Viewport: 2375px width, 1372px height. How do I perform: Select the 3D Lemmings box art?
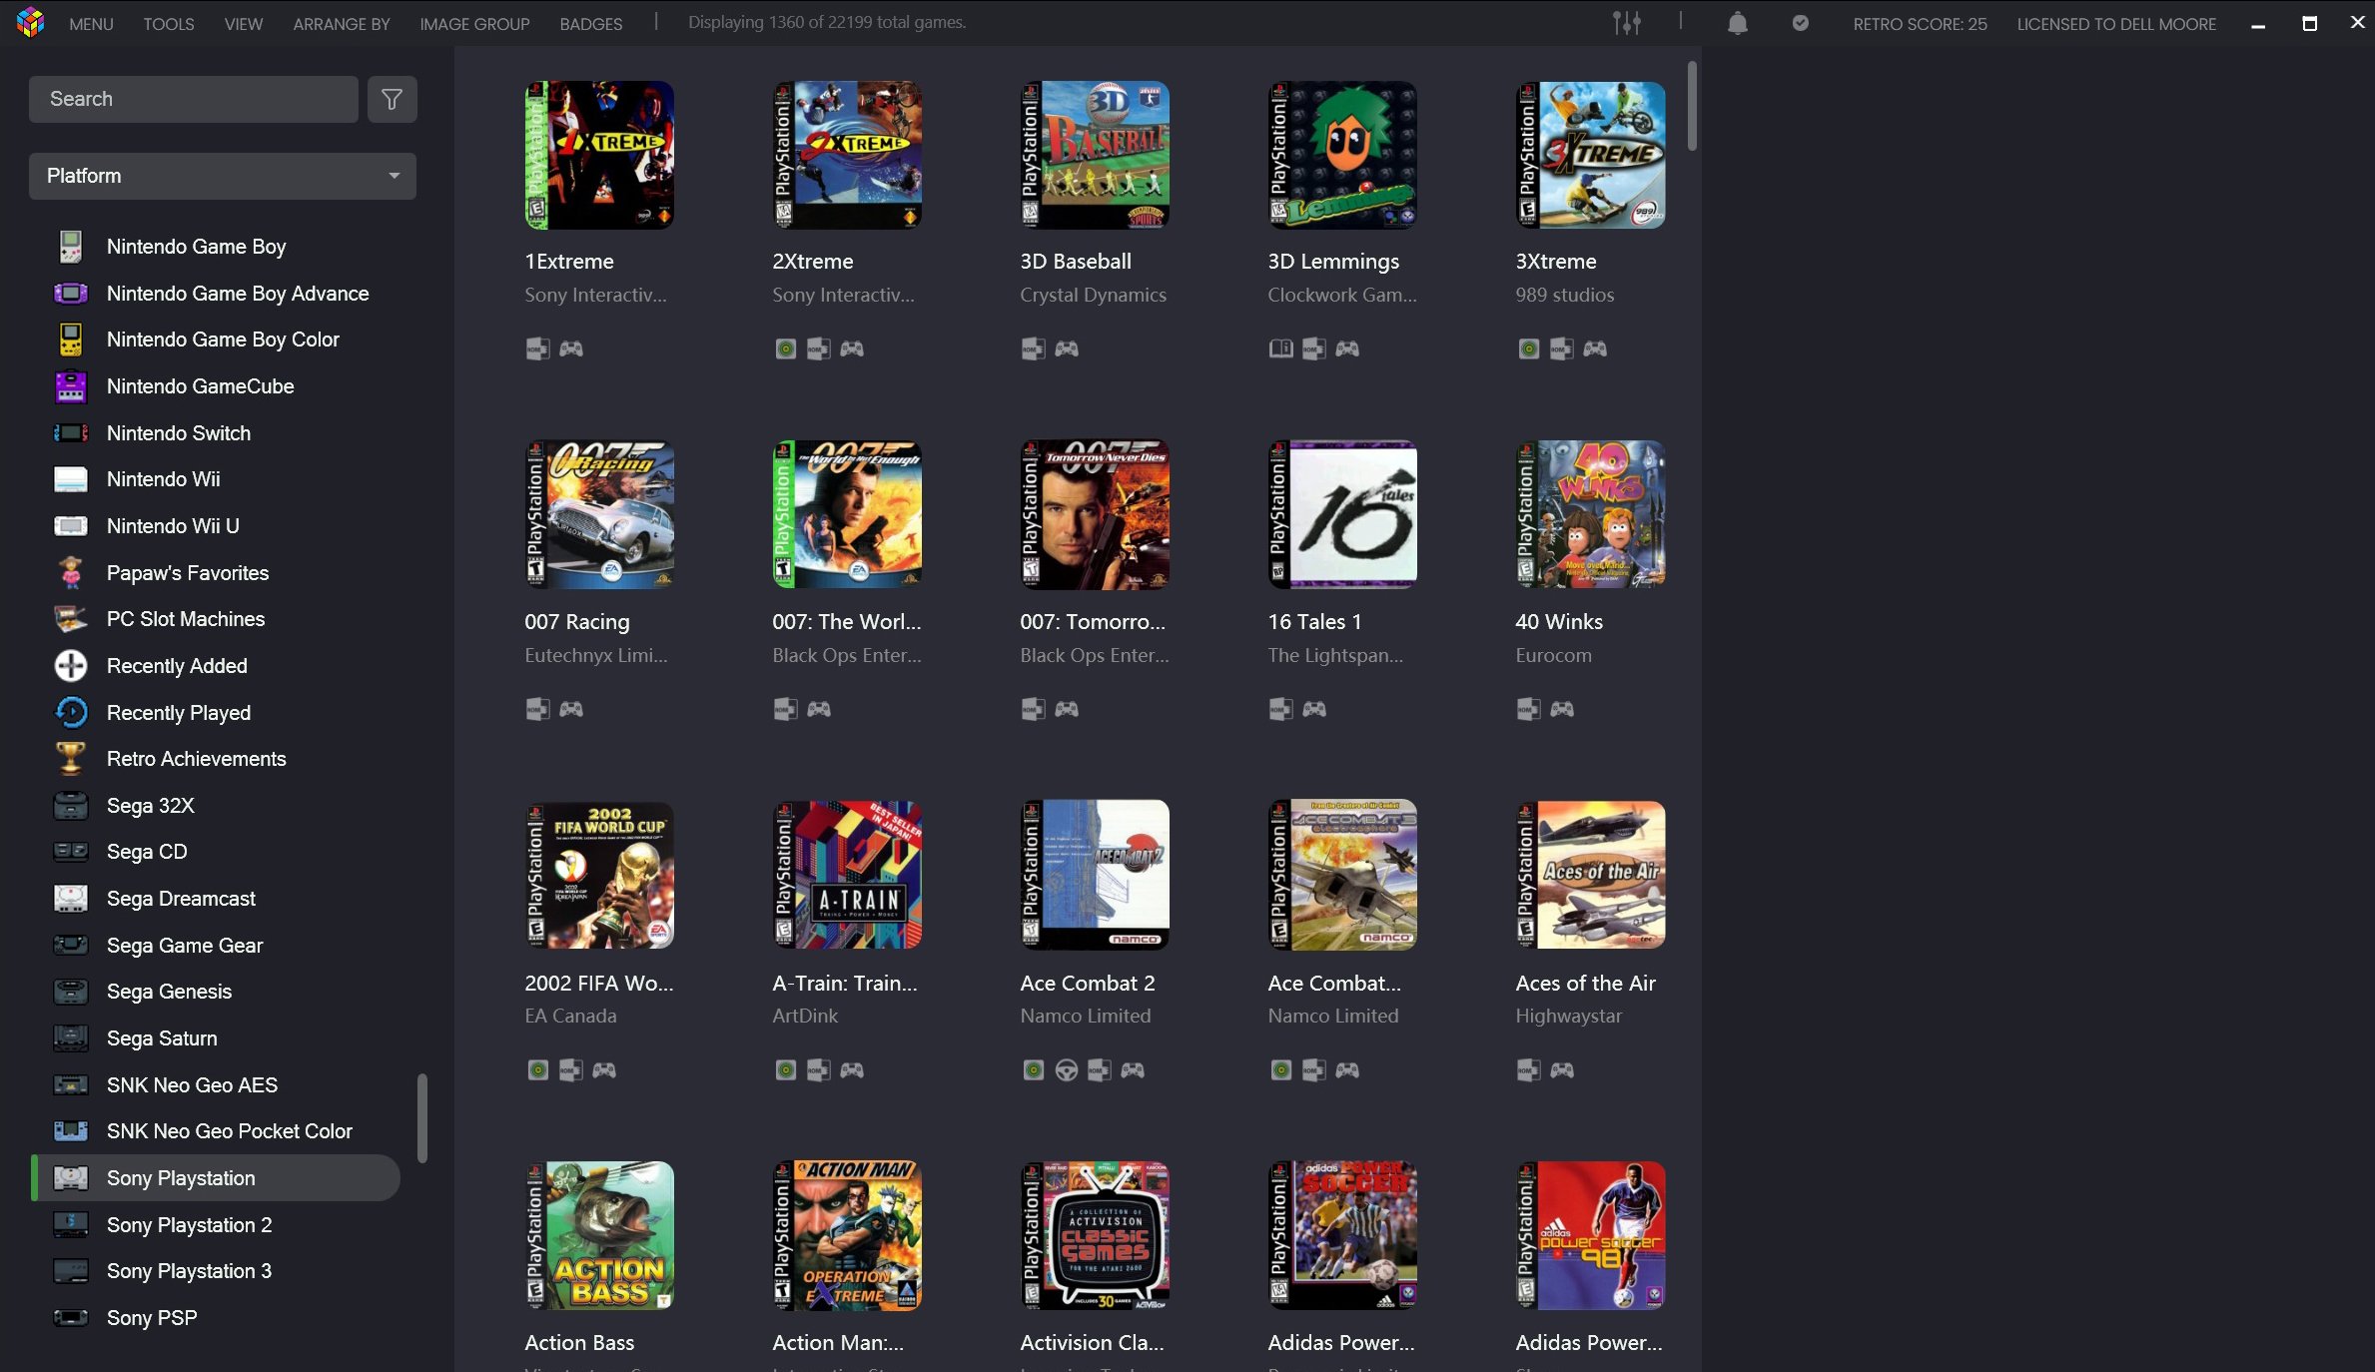(1342, 155)
